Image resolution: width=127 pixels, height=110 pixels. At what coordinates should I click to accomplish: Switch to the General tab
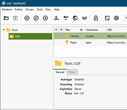coord(60,72)
